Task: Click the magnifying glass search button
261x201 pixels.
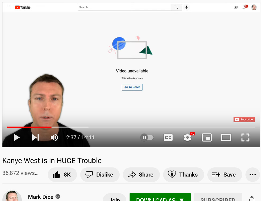Action: [176, 7]
